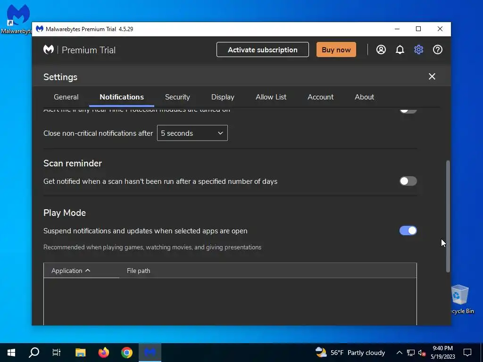Screen dimensions: 483x362
Task: Click the taskbar clock showing 9:40 PM
Action: click(x=442, y=353)
